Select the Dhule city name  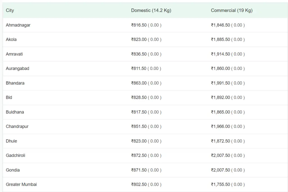(x=11, y=141)
